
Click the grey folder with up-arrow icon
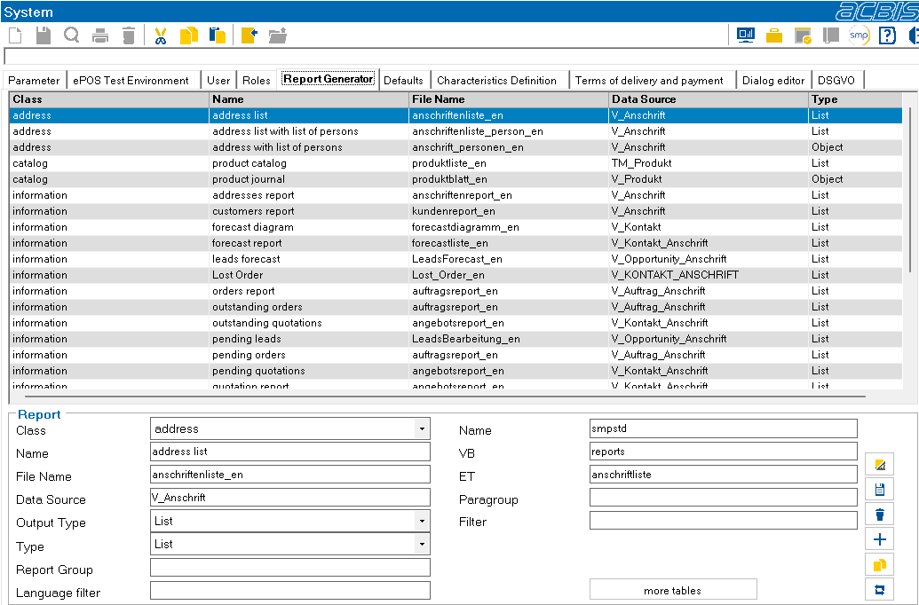(x=278, y=35)
